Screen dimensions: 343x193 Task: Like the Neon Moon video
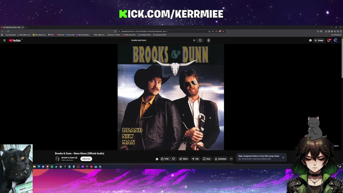(x=165, y=159)
